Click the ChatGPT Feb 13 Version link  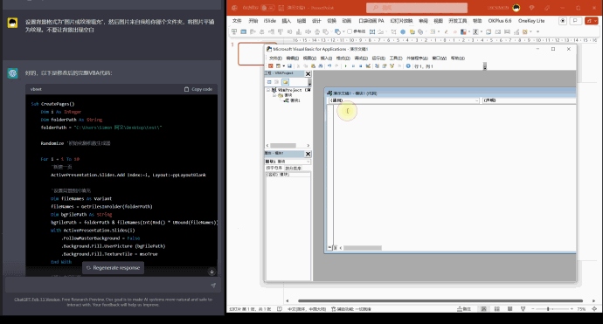click(x=38, y=300)
